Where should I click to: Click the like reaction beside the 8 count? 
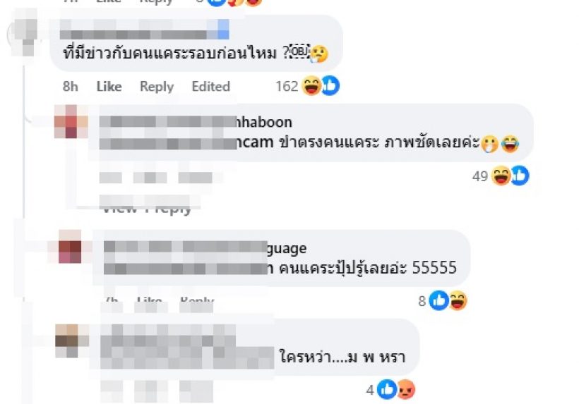click(x=438, y=300)
